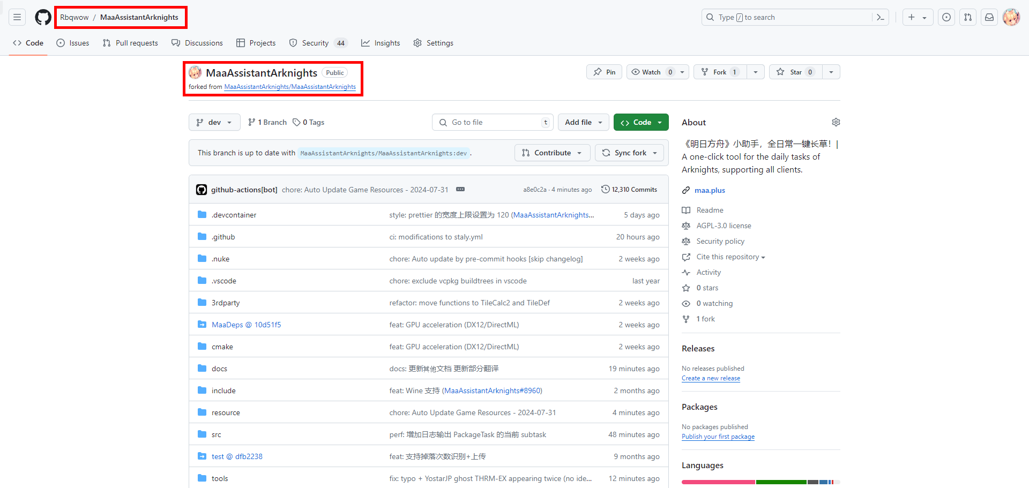Image resolution: width=1029 pixels, height=488 pixels.
Task: Click Publish your first package link
Action: tap(718, 437)
